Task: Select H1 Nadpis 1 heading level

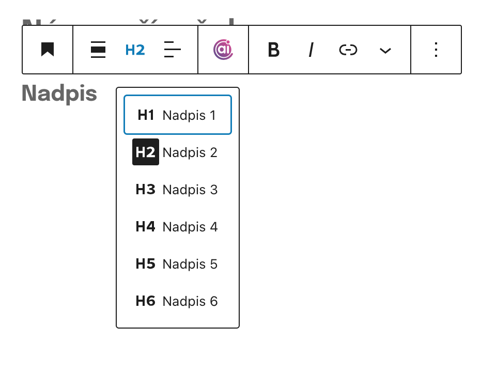Action: coord(177,115)
